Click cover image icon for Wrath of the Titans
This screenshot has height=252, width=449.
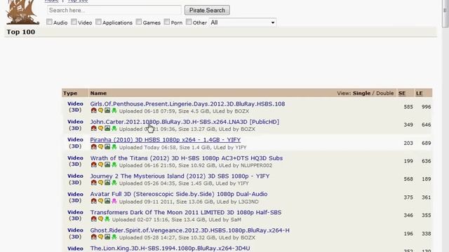[107, 165]
